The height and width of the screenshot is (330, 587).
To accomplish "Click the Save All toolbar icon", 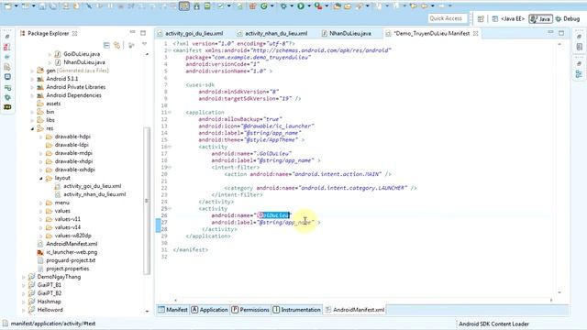I will 53,6.
